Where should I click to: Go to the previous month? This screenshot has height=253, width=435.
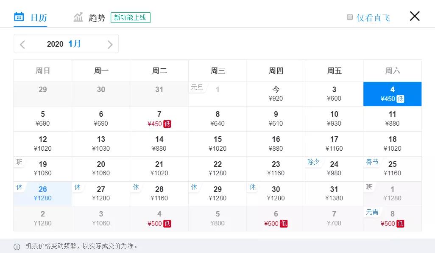23,44
